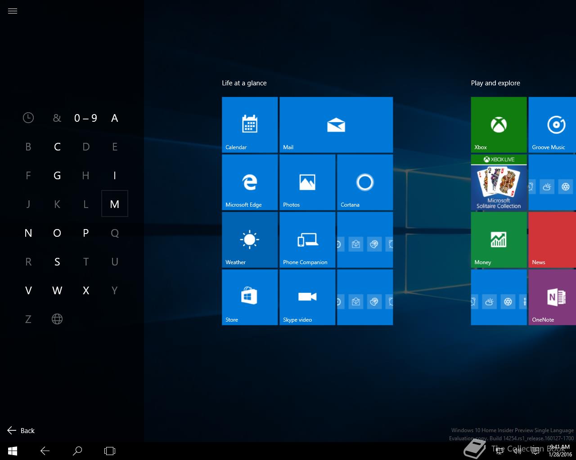The width and height of the screenshot is (576, 460).
Task: Click the network icon in system tray
Action: click(499, 451)
